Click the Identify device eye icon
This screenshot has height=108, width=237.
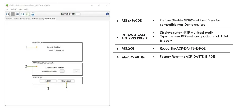(18, 14)
